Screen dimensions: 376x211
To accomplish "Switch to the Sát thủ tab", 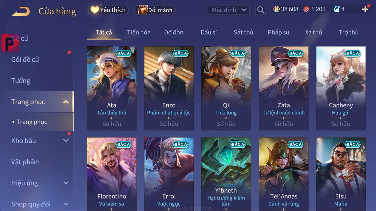I will pyautogui.click(x=243, y=32).
